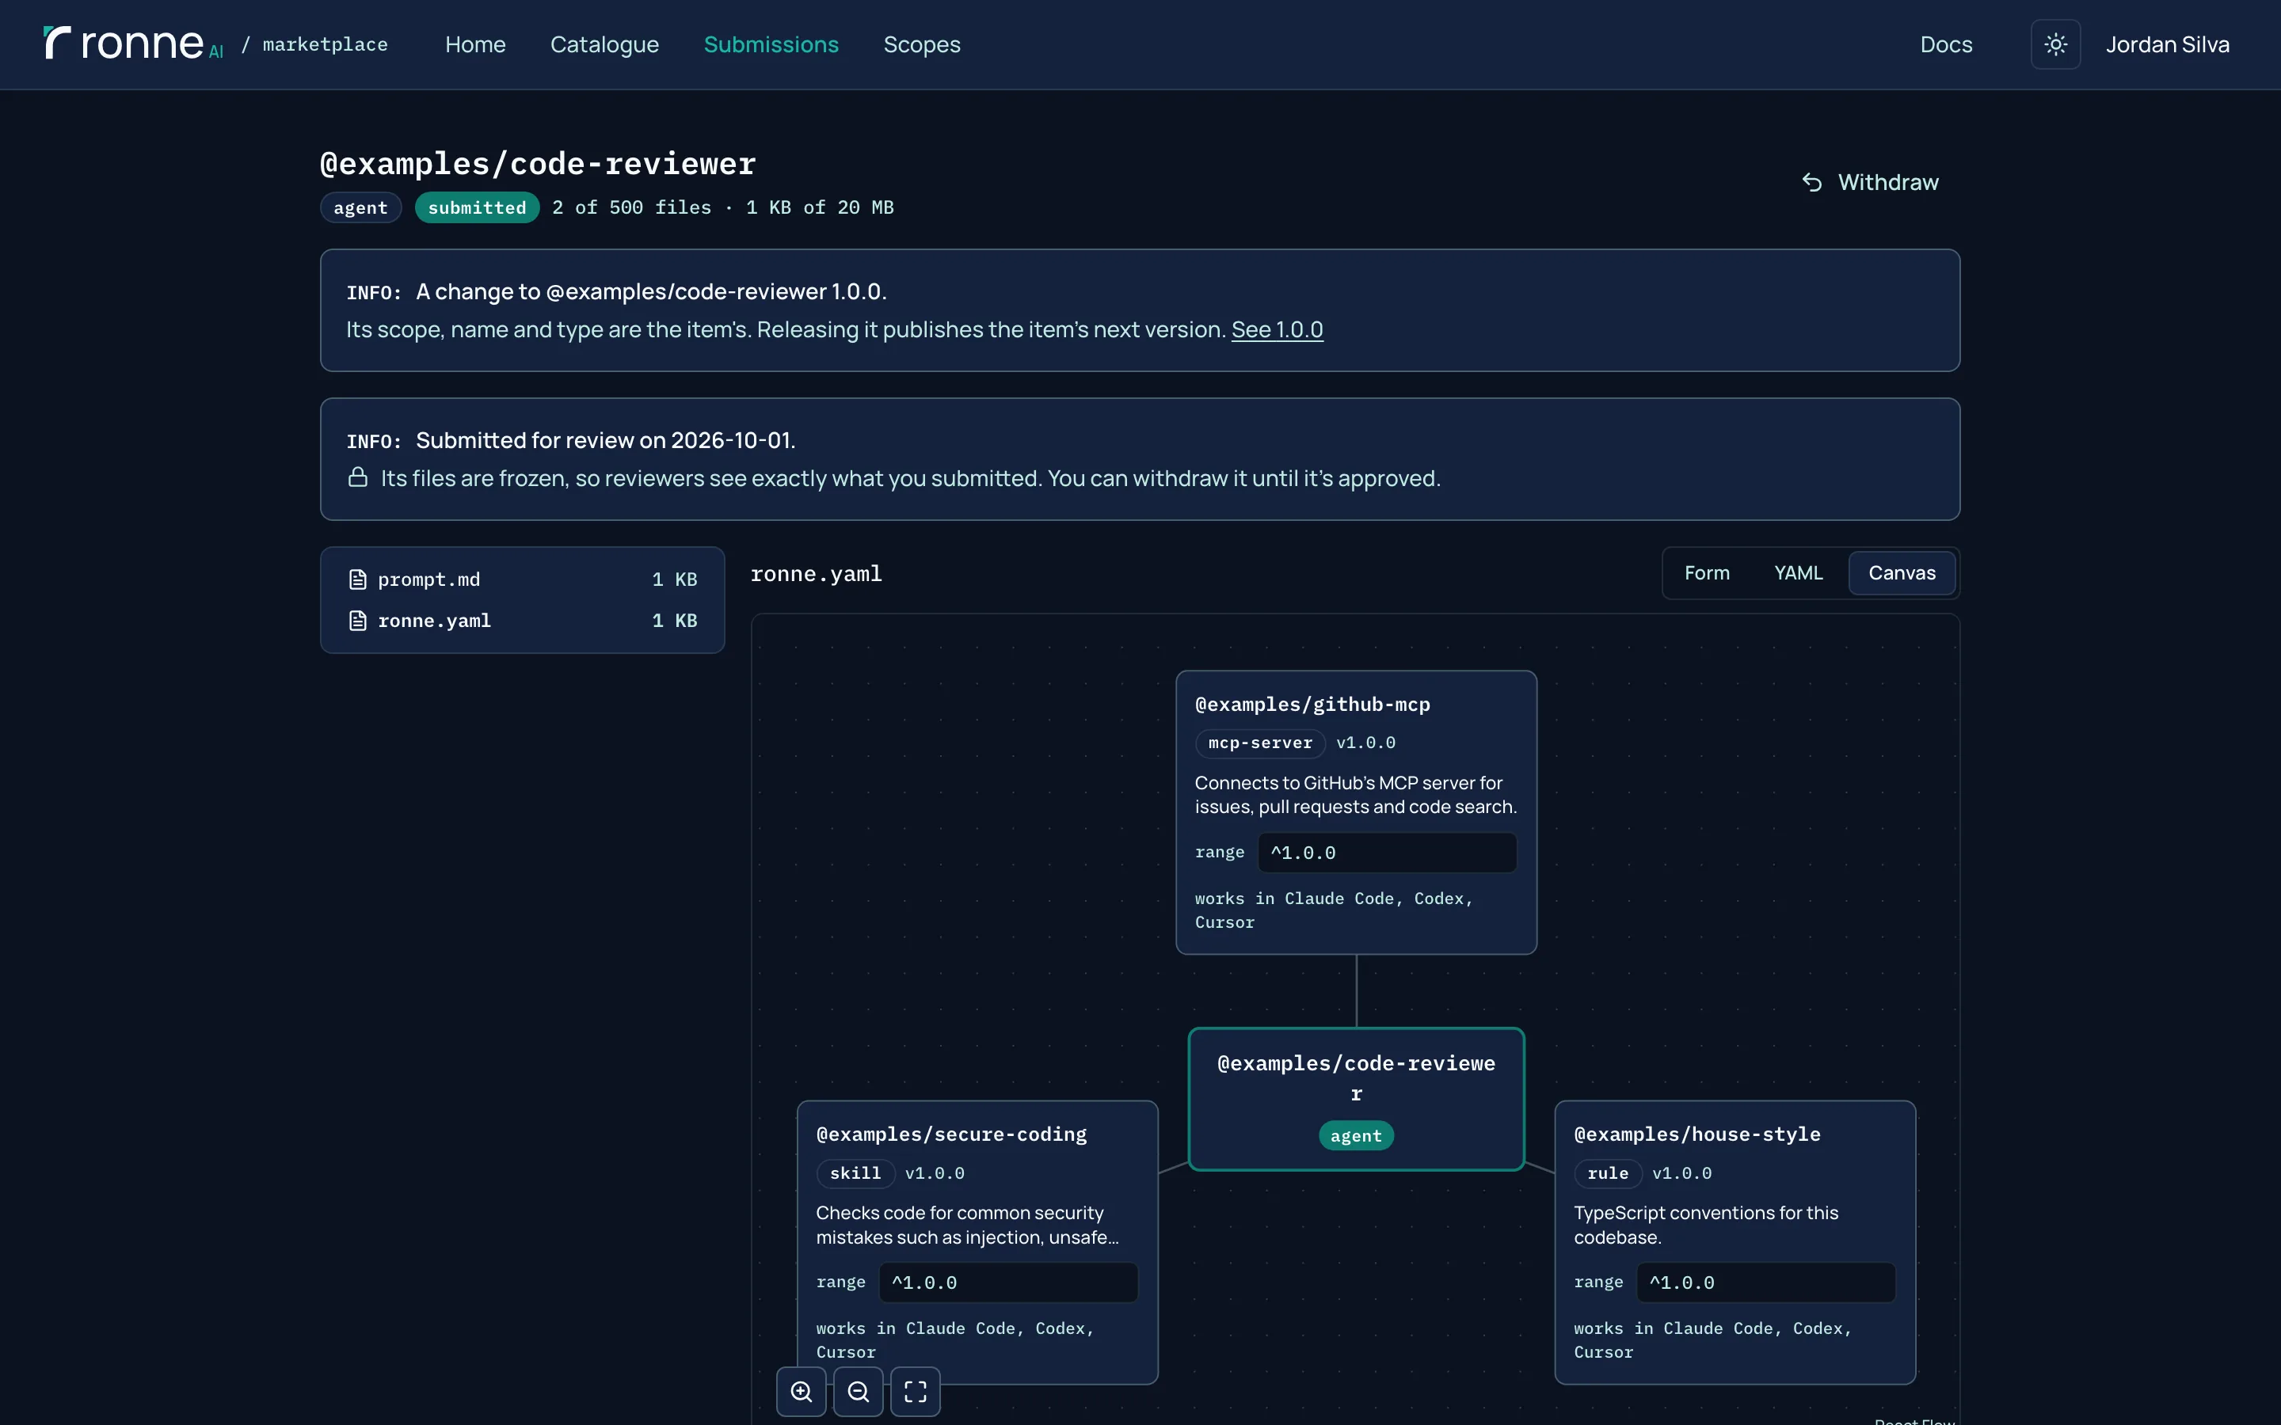Image resolution: width=2281 pixels, height=1425 pixels.
Task: Go to the Submissions nav item
Action: tap(771, 44)
